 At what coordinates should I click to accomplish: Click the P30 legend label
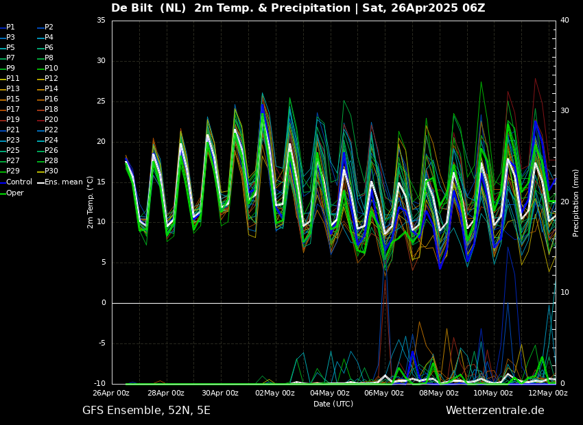click(x=51, y=171)
